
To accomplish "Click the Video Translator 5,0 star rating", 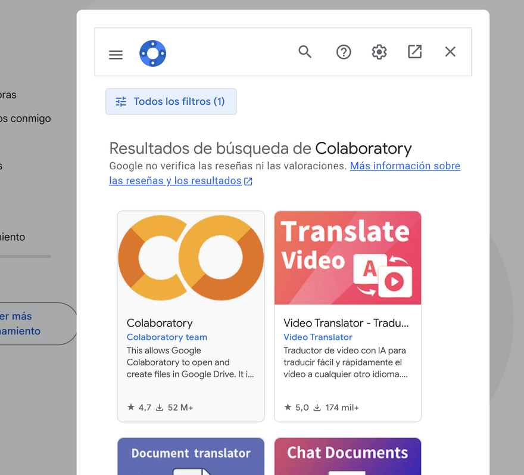I will [x=296, y=408].
